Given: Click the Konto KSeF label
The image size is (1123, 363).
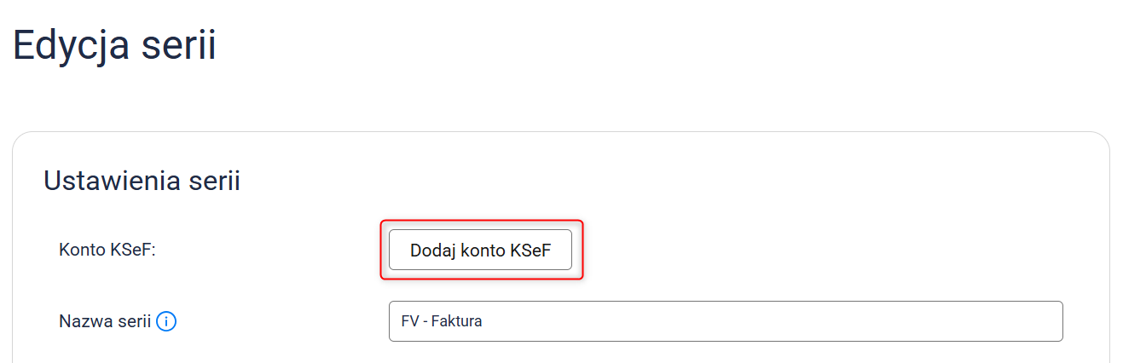Looking at the screenshot, I should pyautogui.click(x=107, y=250).
